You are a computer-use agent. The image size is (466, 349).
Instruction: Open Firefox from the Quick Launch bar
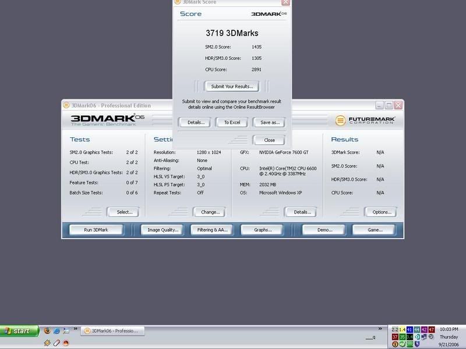tap(47, 330)
